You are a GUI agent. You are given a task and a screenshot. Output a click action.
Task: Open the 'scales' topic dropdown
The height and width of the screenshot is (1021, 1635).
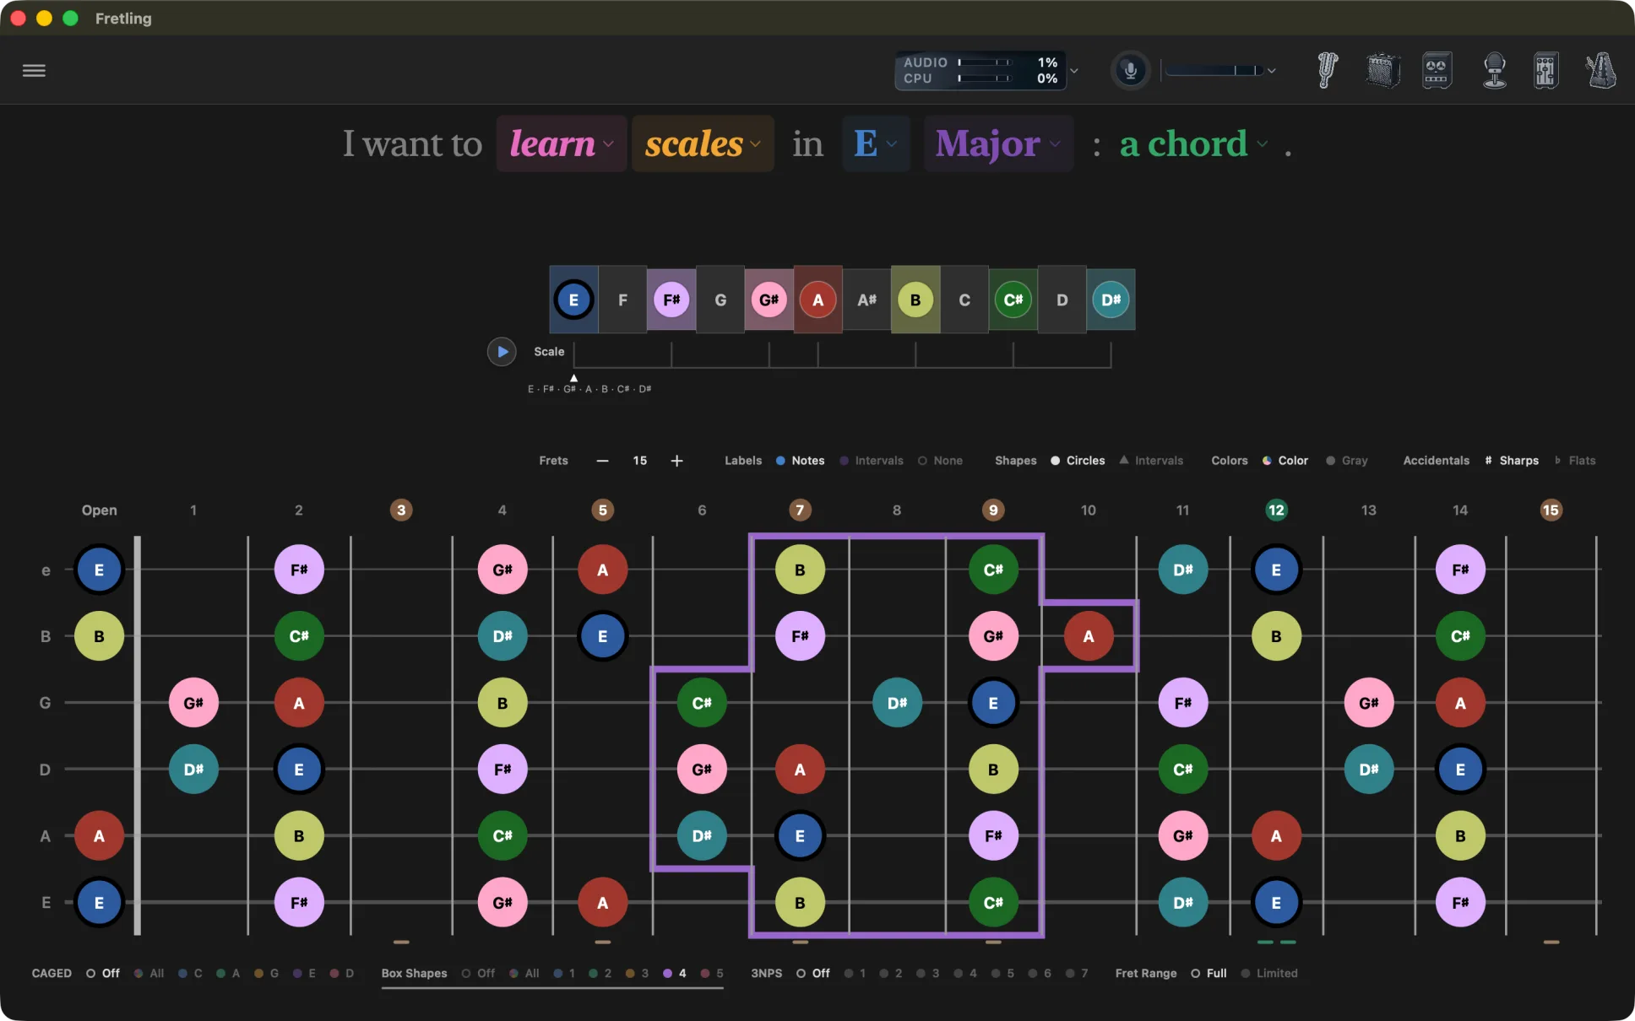pyautogui.click(x=703, y=143)
